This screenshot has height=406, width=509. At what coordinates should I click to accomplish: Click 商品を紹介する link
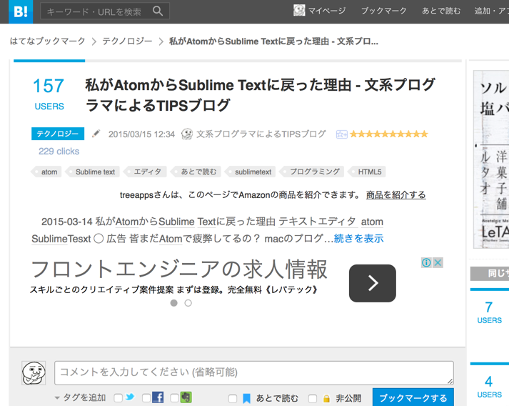tap(395, 195)
